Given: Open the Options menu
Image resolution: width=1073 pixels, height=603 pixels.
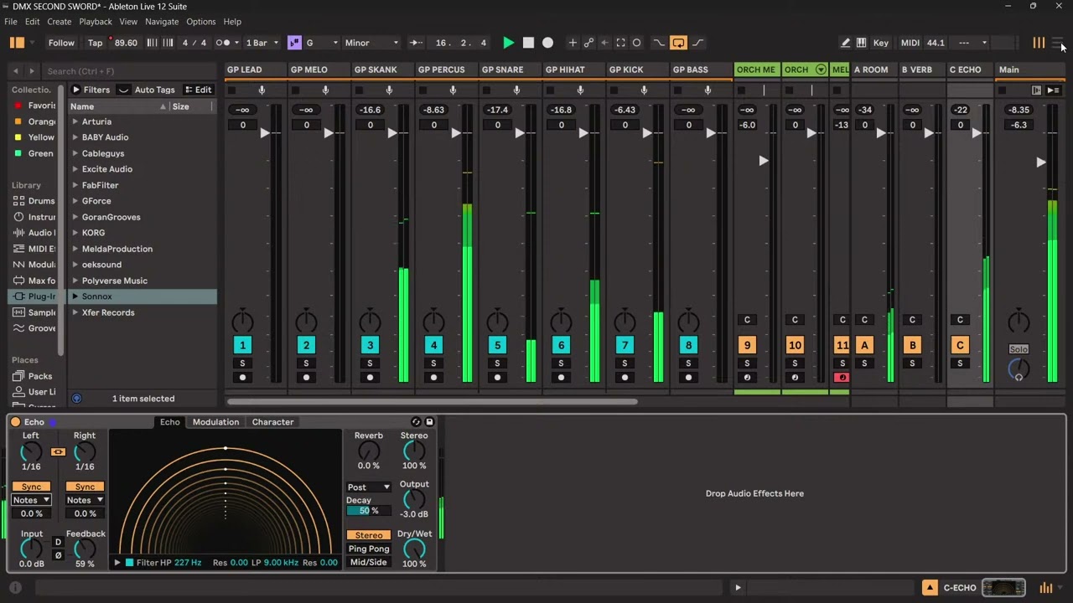Looking at the screenshot, I should 201,22.
